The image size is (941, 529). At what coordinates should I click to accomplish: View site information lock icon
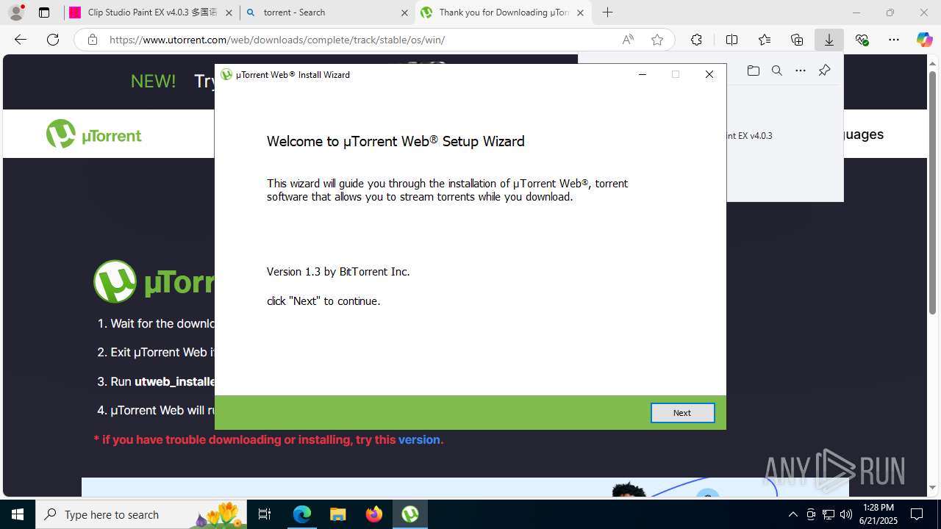[93, 40]
